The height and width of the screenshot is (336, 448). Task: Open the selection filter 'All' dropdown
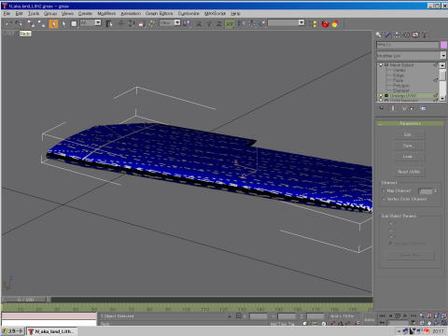[x=98, y=22]
